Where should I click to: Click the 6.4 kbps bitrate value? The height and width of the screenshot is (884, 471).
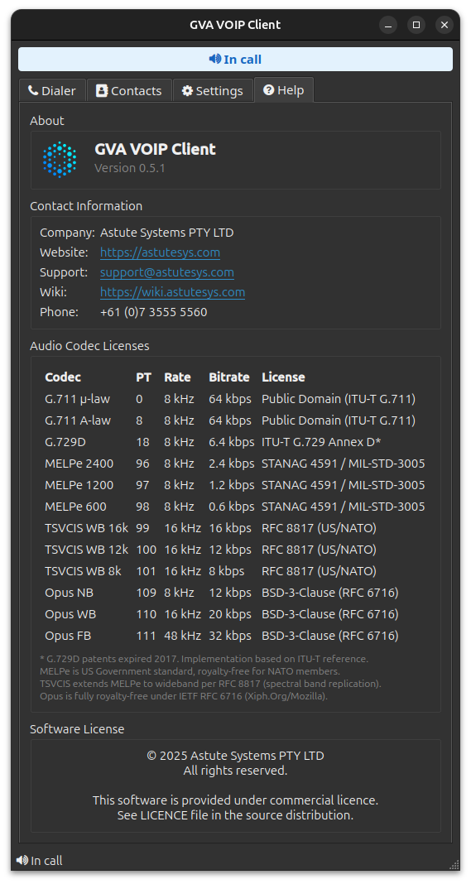(x=231, y=442)
